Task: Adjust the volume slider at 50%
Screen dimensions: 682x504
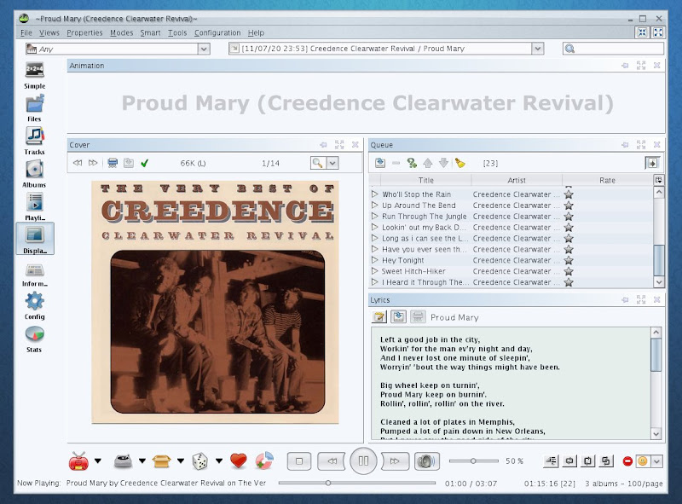Action: point(473,461)
